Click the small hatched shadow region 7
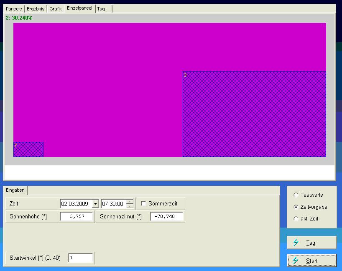Viewport: 342px width, 271px height. coord(28,149)
